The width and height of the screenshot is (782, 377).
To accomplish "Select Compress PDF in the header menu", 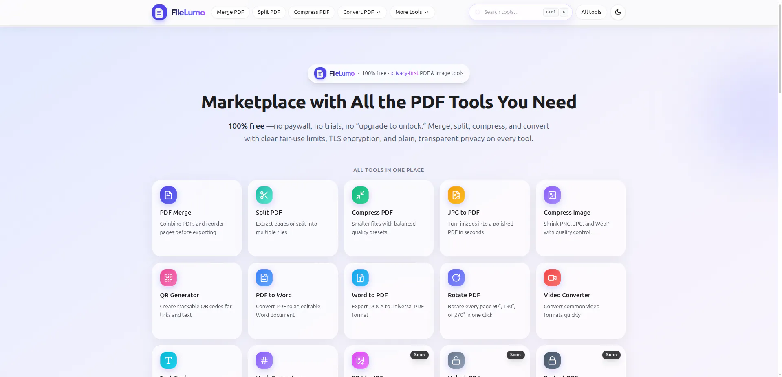I will (312, 12).
